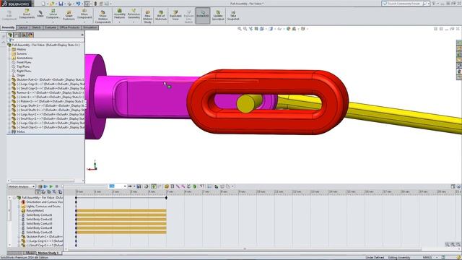Click the Bill of Materials tool
The height and width of the screenshot is (260, 462).
click(161, 15)
